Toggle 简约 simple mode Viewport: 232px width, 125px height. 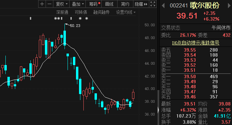point(125,4)
